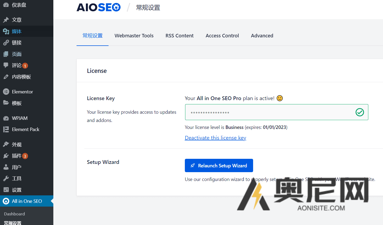
Task: Click the Tools wrench icon
Action: click(6, 179)
